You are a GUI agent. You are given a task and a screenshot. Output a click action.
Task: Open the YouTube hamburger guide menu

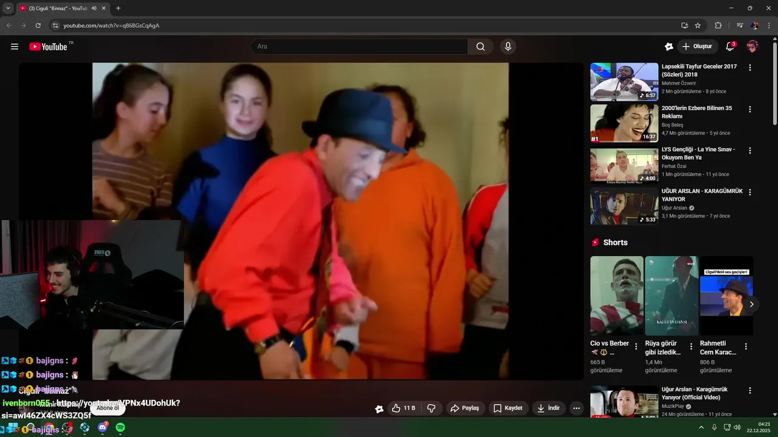(x=15, y=47)
